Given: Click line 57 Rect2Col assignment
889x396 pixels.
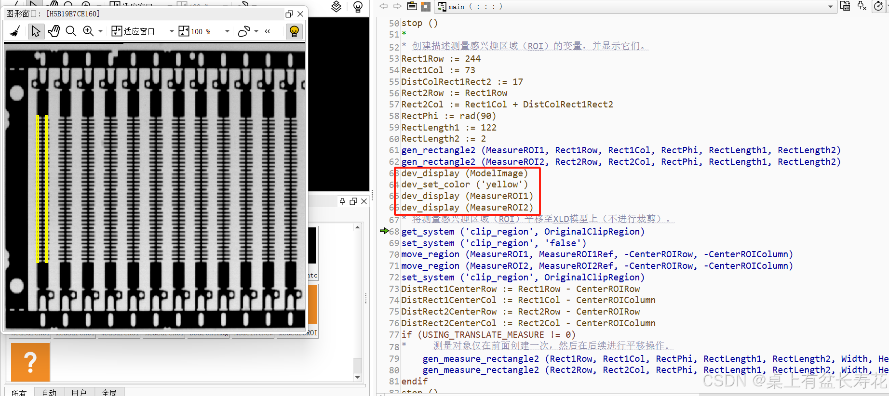Looking at the screenshot, I should [507, 105].
